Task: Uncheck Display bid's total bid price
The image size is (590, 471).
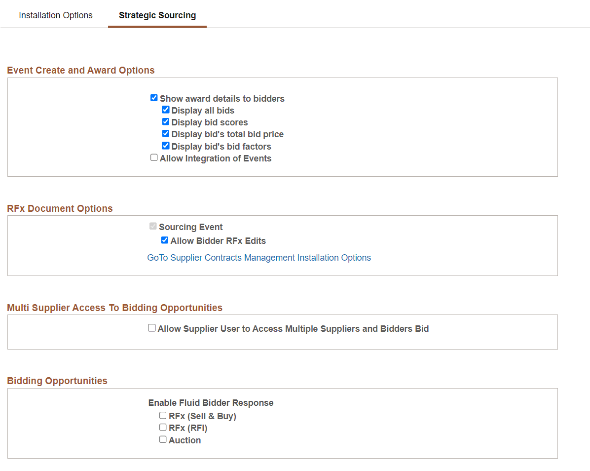Action: pyautogui.click(x=165, y=133)
